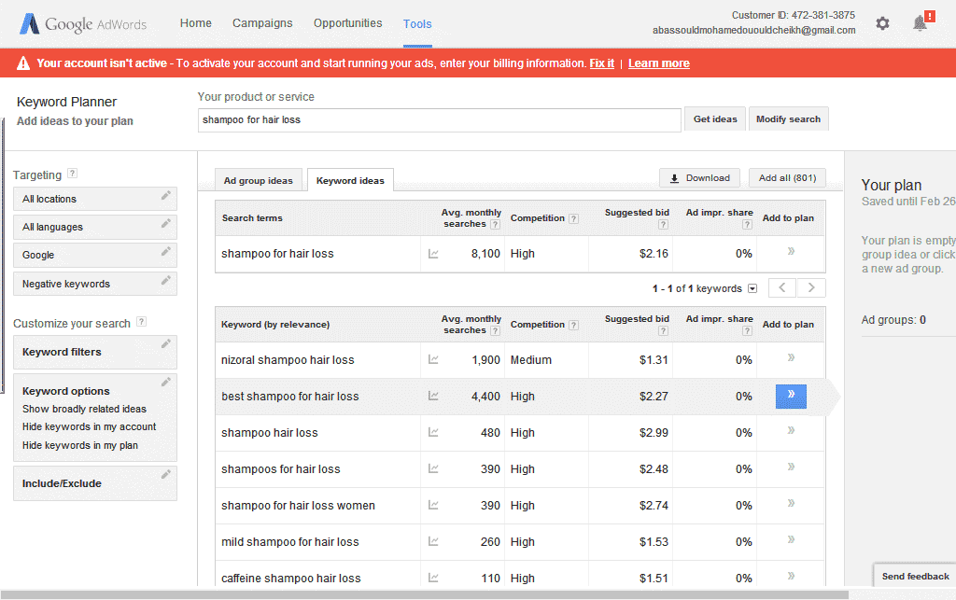Click the Get ideas button

[x=715, y=119]
